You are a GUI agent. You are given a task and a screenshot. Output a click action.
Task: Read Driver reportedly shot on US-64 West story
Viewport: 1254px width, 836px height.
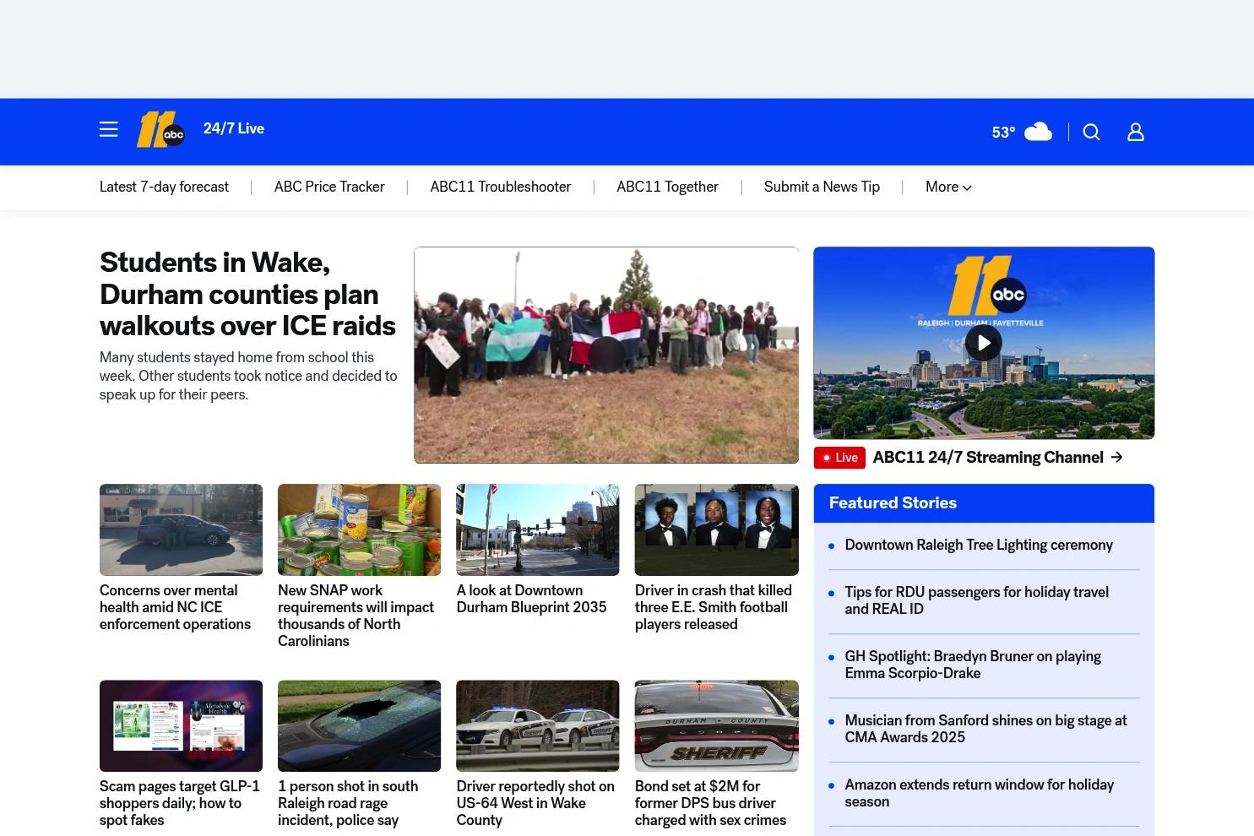coord(535,803)
